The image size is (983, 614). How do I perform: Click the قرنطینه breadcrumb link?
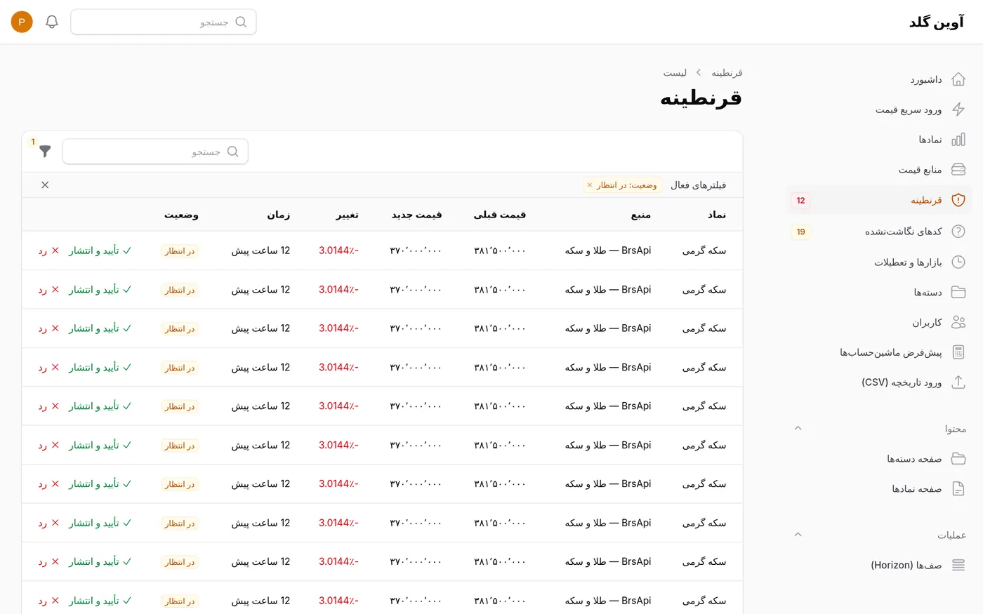[727, 73]
